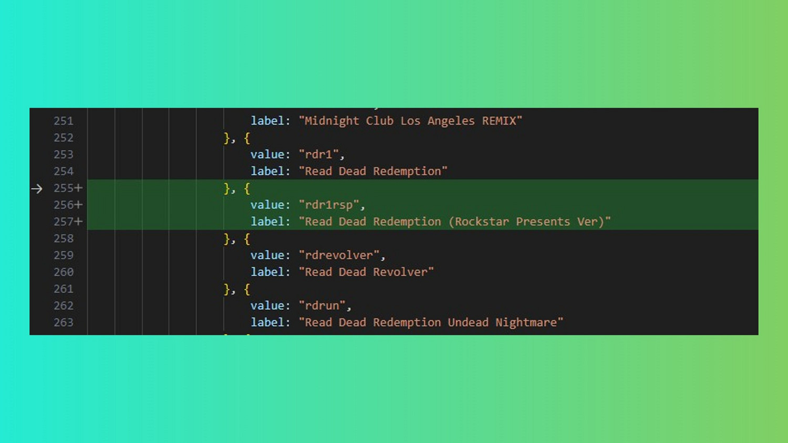Click the label key on line 263
Viewport: 788px width, 443px height.
(x=267, y=322)
